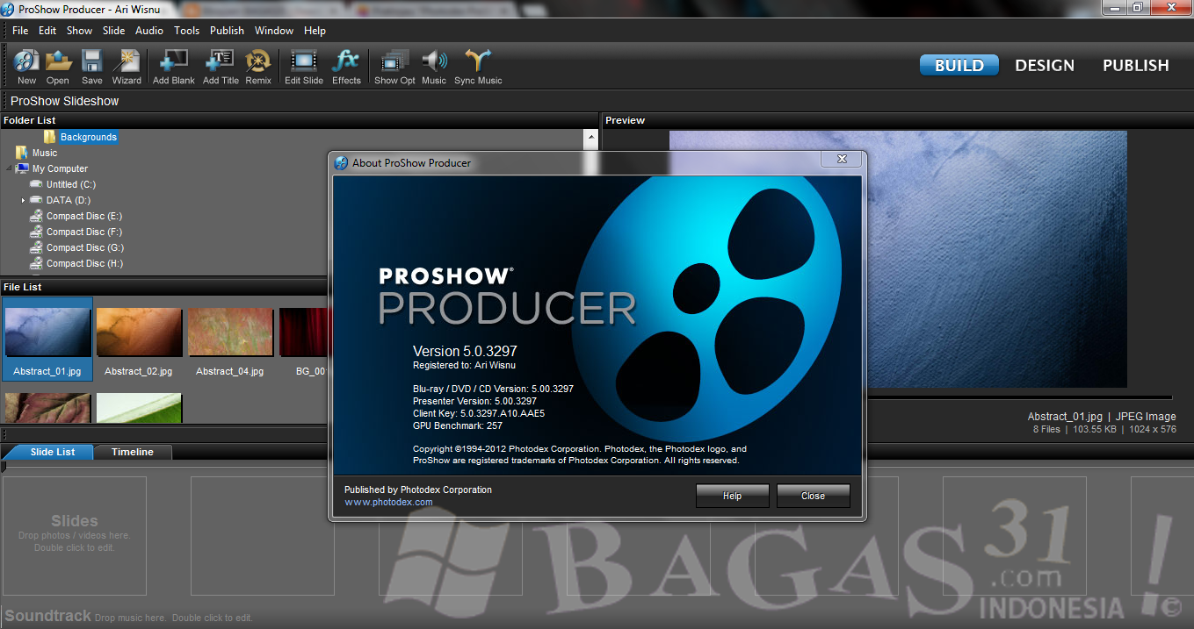Open the Window menu
1194x629 pixels.
[274, 30]
